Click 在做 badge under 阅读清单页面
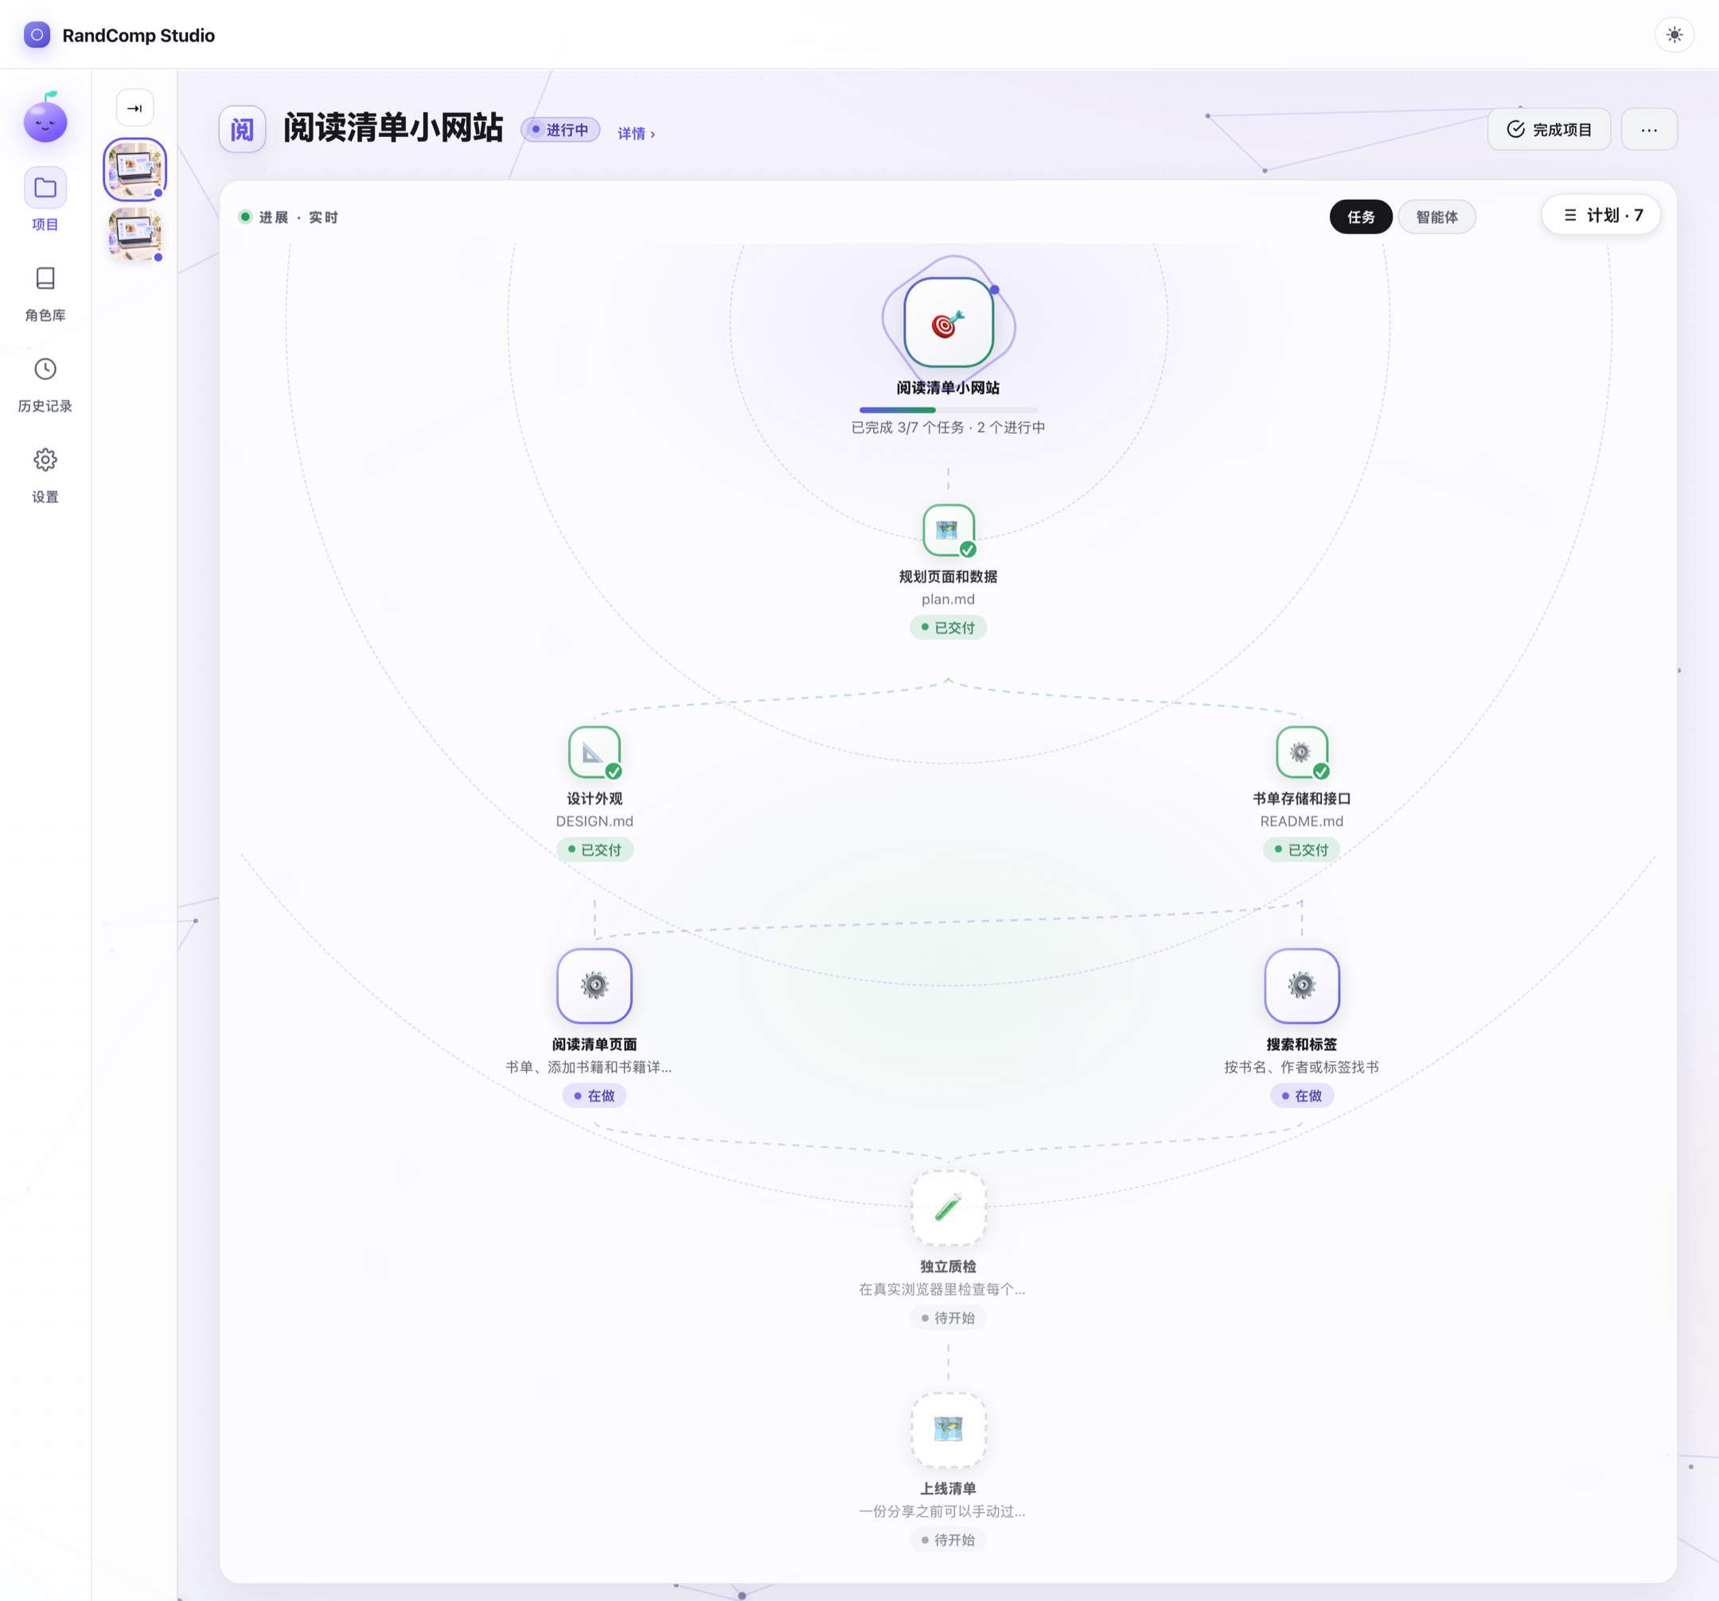The width and height of the screenshot is (1719, 1601). 594,1096
